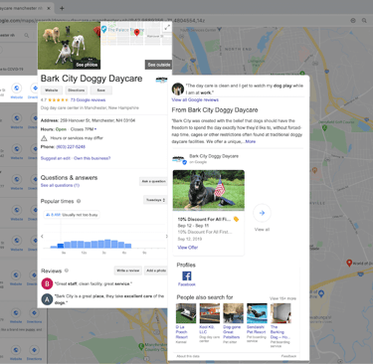Click the Write a review button
373x364 pixels.
128,271
